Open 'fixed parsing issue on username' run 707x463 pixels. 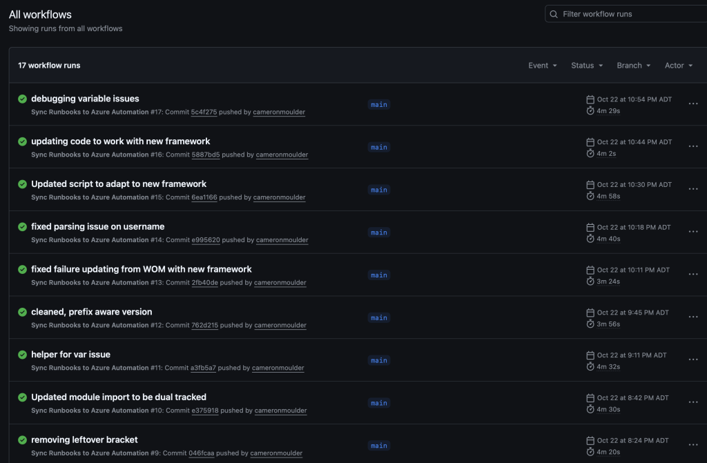(97, 226)
